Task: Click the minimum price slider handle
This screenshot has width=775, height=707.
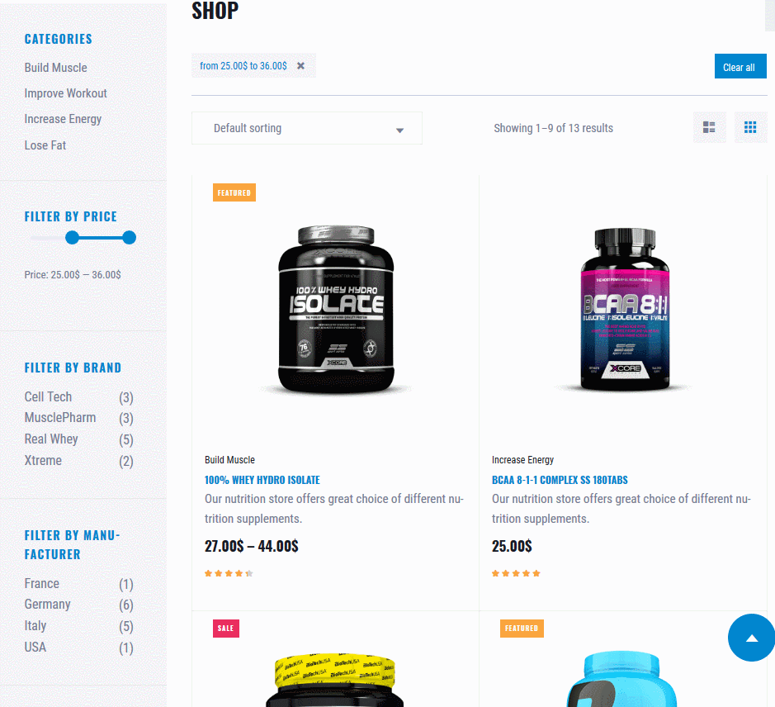Action: (x=72, y=238)
